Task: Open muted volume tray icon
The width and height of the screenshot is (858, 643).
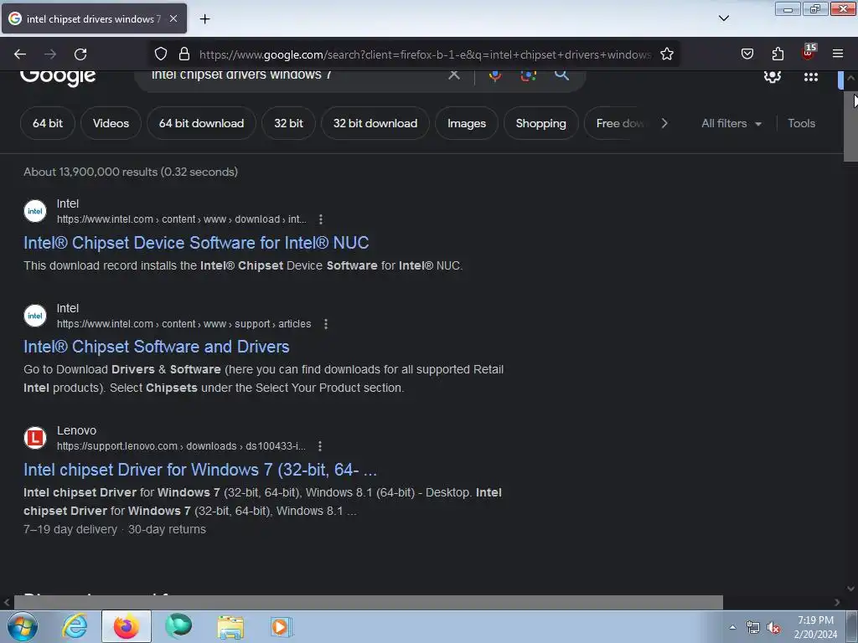Action: [x=773, y=628]
